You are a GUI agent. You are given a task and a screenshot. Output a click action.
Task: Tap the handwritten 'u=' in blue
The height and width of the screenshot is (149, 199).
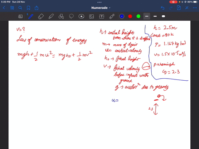pos(115,100)
